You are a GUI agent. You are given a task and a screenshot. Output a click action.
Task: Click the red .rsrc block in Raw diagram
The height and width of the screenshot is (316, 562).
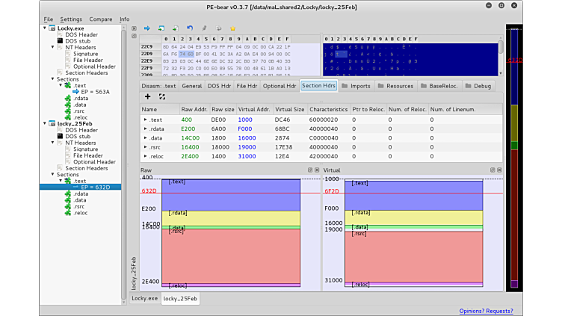click(x=231, y=254)
